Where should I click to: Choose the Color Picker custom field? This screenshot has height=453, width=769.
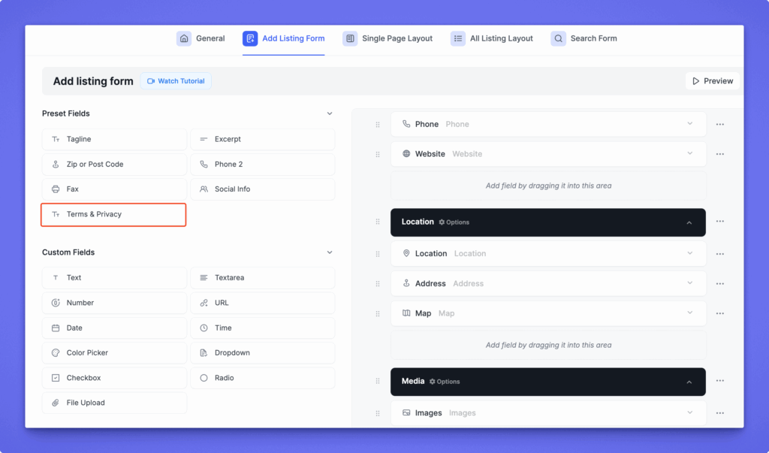click(x=114, y=352)
